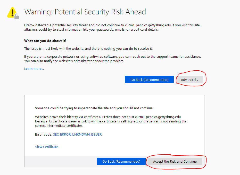This screenshot has height=175, width=240.
Task: Click the Firefox detected a potential security threat paragraph
Action: 112,27
